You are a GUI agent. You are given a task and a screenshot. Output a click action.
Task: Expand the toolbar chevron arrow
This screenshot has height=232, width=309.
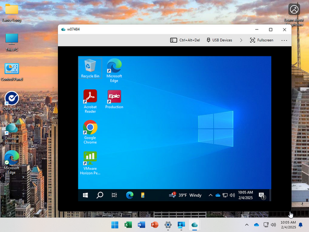click(241, 40)
